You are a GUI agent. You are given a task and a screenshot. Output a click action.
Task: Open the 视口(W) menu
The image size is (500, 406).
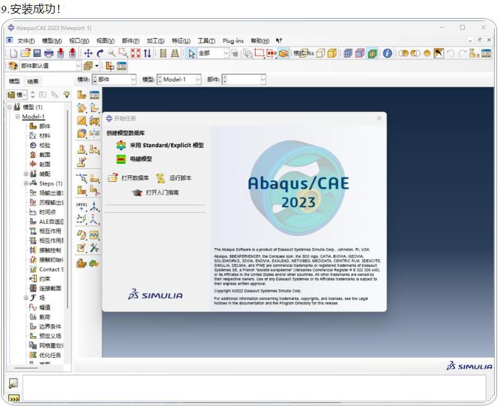pyautogui.click(x=79, y=41)
